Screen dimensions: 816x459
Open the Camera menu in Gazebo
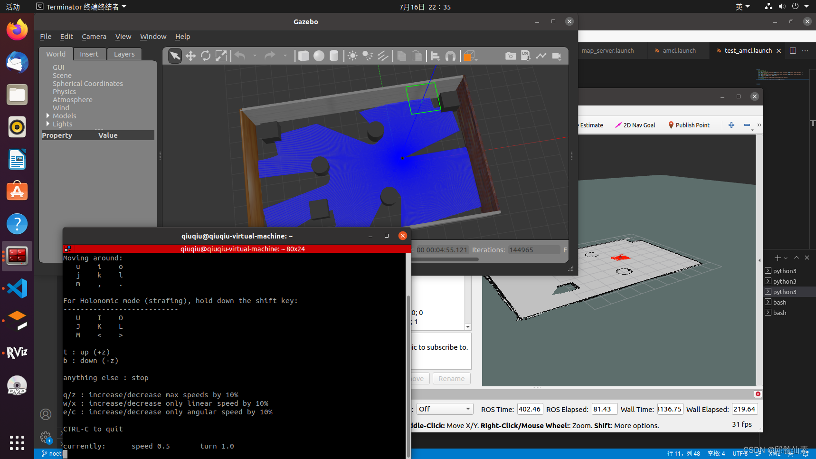click(x=94, y=37)
